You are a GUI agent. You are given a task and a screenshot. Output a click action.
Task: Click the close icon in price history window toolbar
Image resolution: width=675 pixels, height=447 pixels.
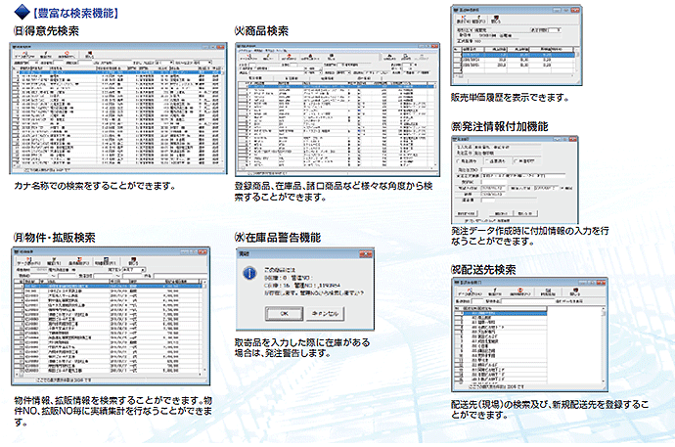[496, 19]
